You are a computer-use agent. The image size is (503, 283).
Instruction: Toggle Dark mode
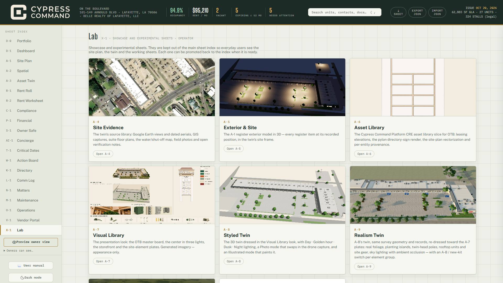tap(31, 277)
